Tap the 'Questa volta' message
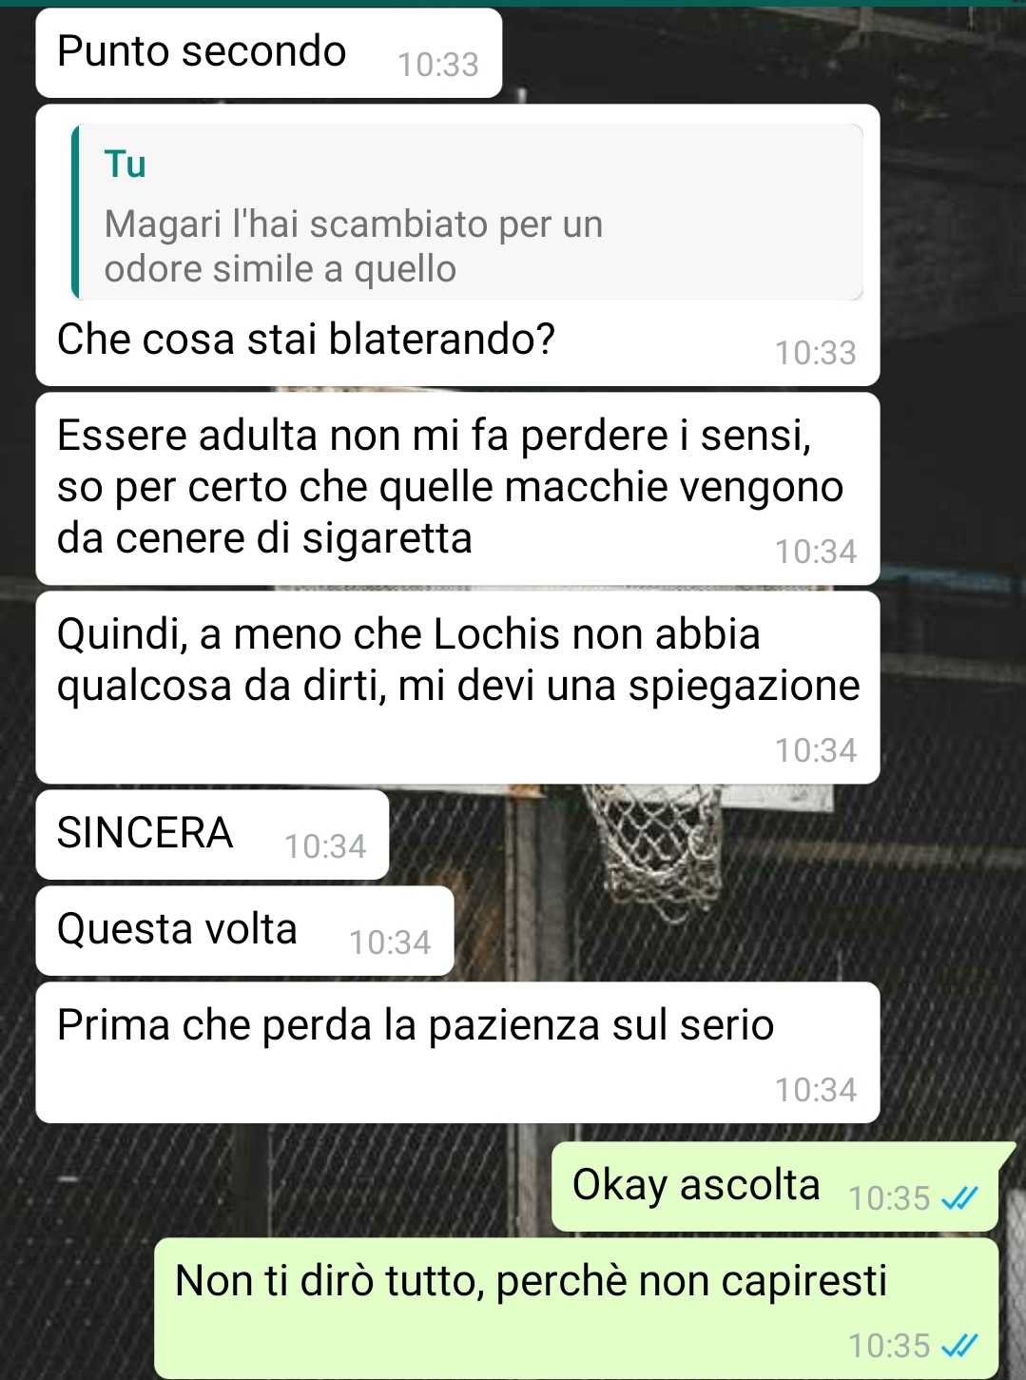 coord(244,931)
